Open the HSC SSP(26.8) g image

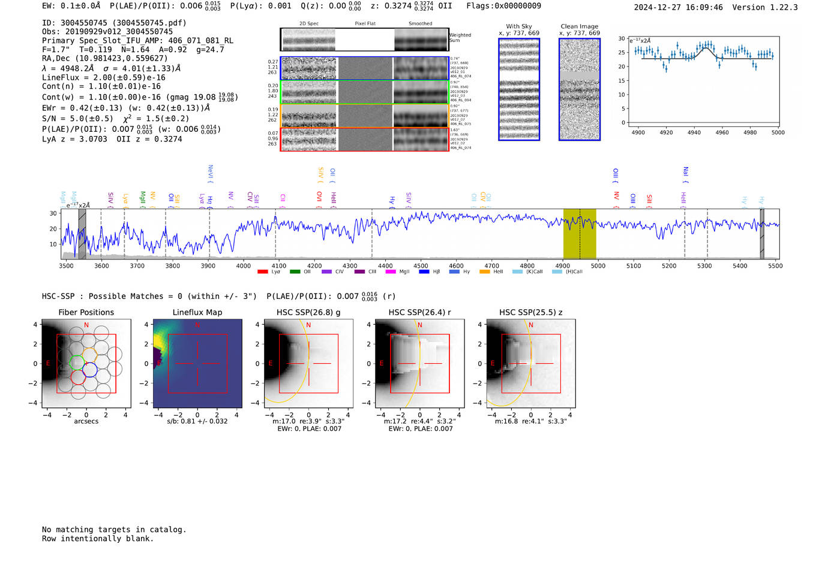[308, 363]
